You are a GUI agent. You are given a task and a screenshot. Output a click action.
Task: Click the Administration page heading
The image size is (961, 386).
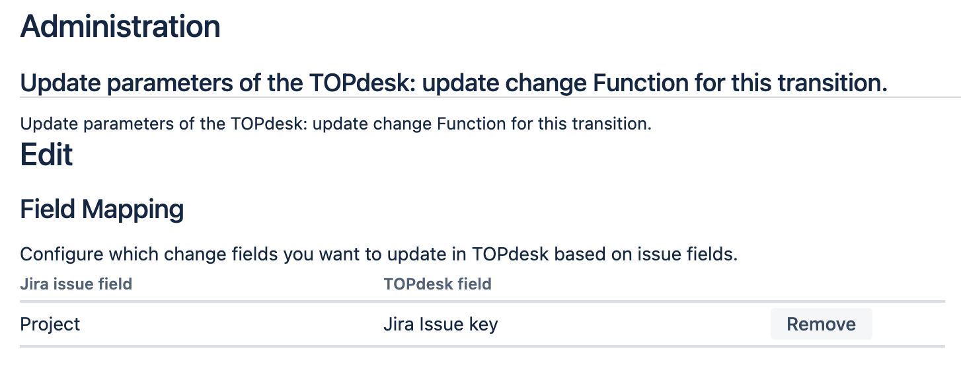click(120, 26)
